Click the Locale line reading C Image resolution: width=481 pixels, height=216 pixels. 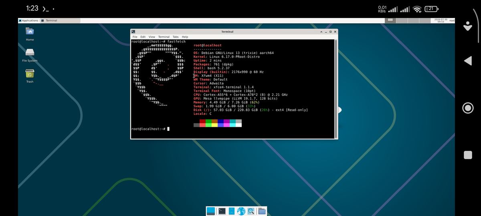pos(202,114)
